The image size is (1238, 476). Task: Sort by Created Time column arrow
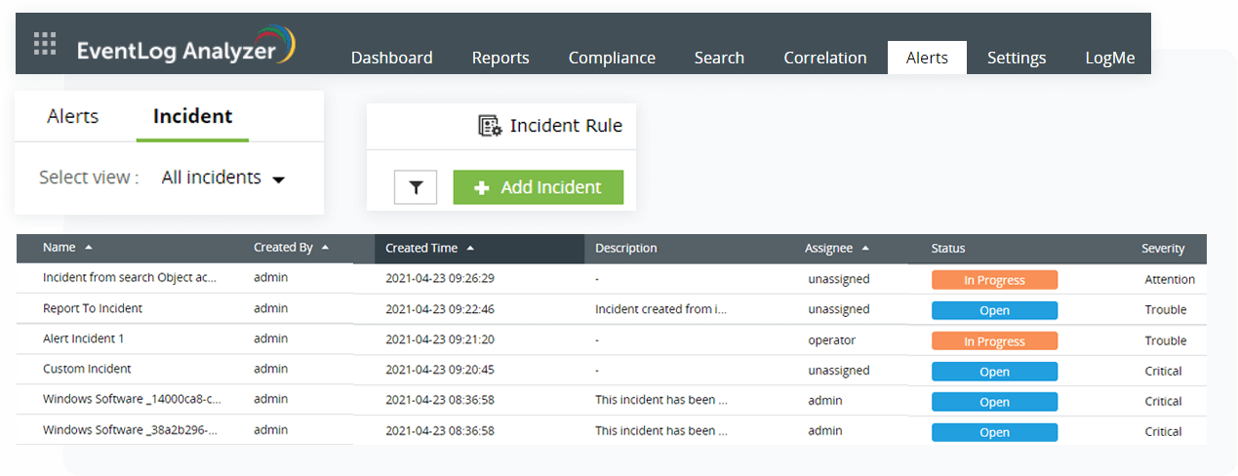click(470, 248)
